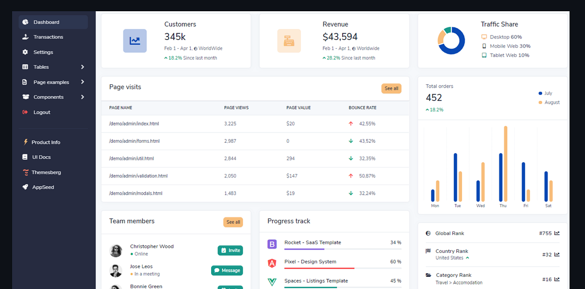The width and height of the screenshot is (585, 289).
Task: Expand the Page examples section
Action: point(49,82)
